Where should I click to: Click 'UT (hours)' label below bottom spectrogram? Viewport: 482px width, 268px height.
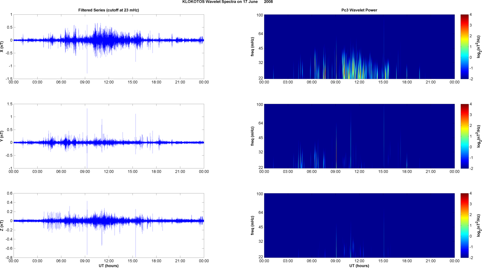click(x=359, y=266)
